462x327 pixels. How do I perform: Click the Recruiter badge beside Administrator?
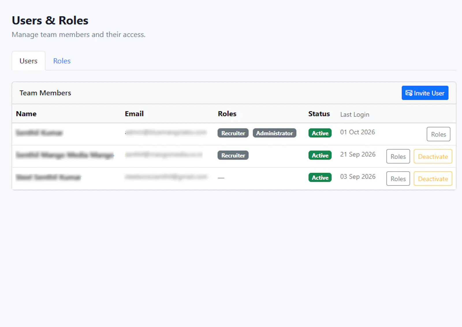coord(233,133)
